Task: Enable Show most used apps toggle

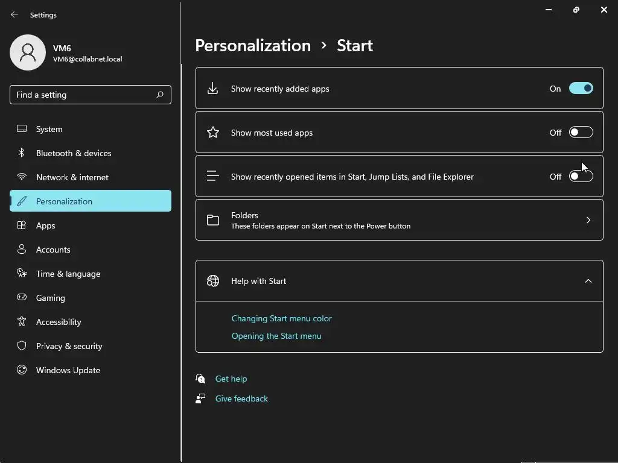Action: click(581, 133)
